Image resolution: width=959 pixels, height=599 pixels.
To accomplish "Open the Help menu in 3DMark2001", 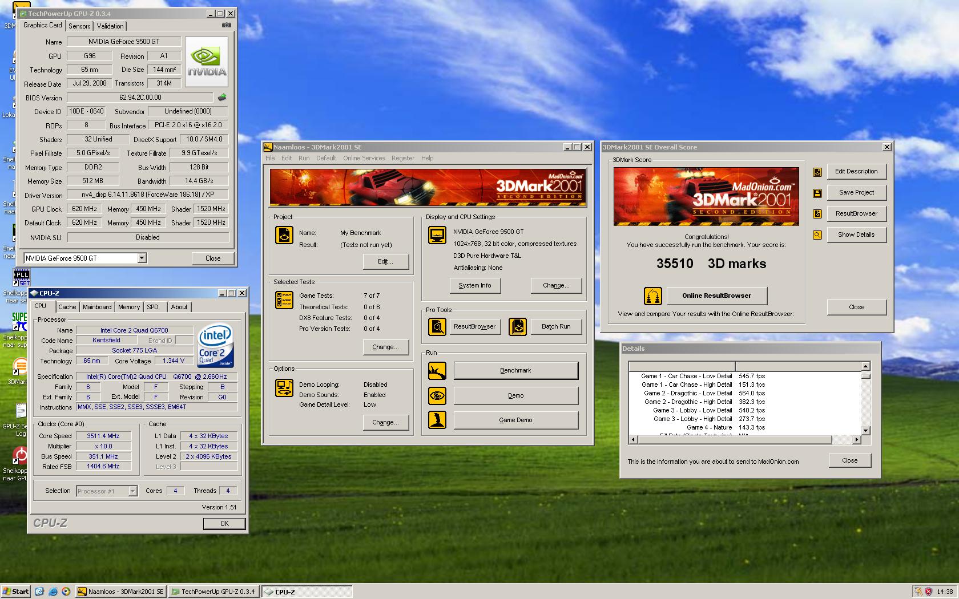I will [427, 159].
